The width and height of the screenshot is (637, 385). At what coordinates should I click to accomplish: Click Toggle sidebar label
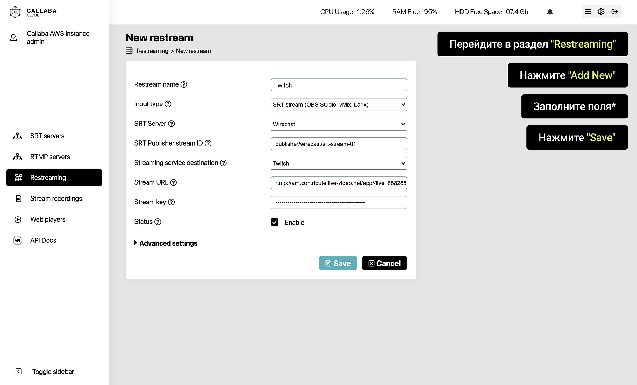point(53,372)
